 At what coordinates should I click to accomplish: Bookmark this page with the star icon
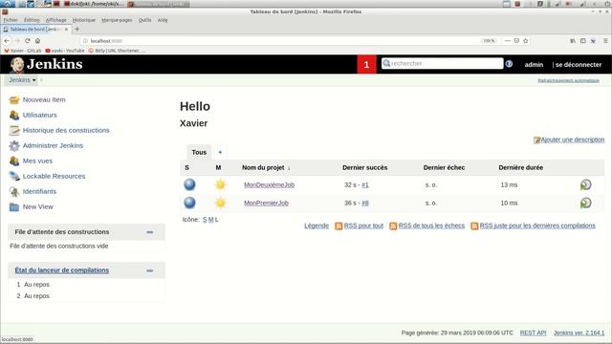click(x=526, y=40)
